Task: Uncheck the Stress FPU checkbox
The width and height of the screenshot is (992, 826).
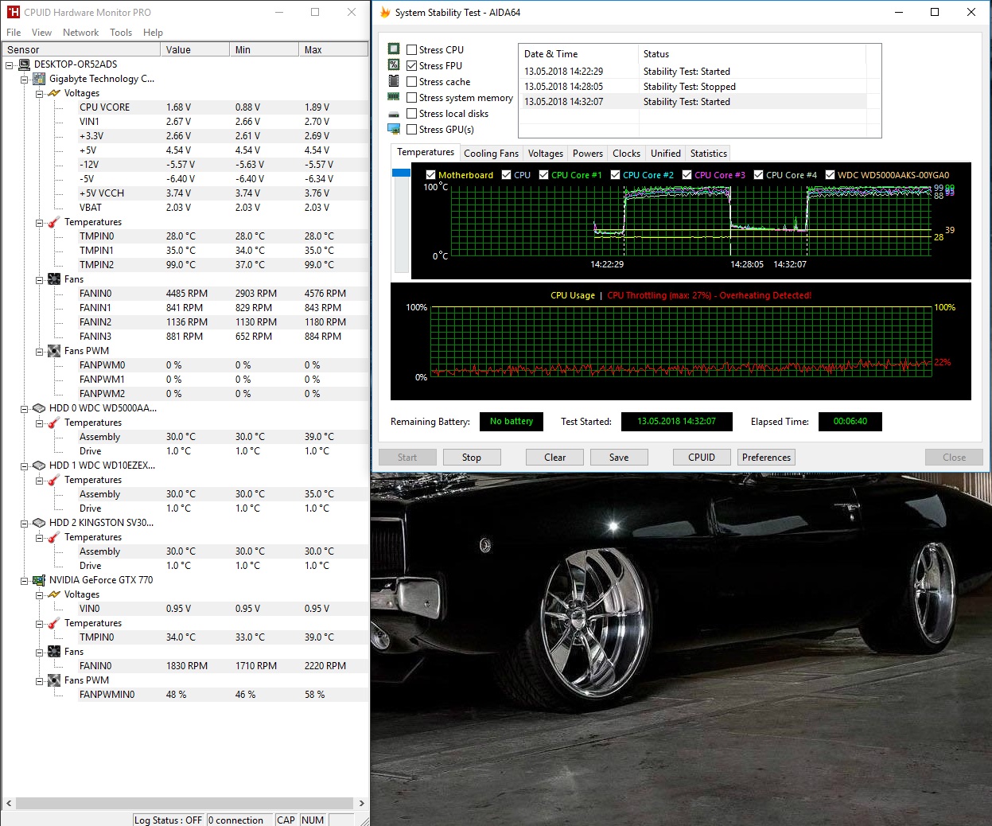Action: point(412,65)
